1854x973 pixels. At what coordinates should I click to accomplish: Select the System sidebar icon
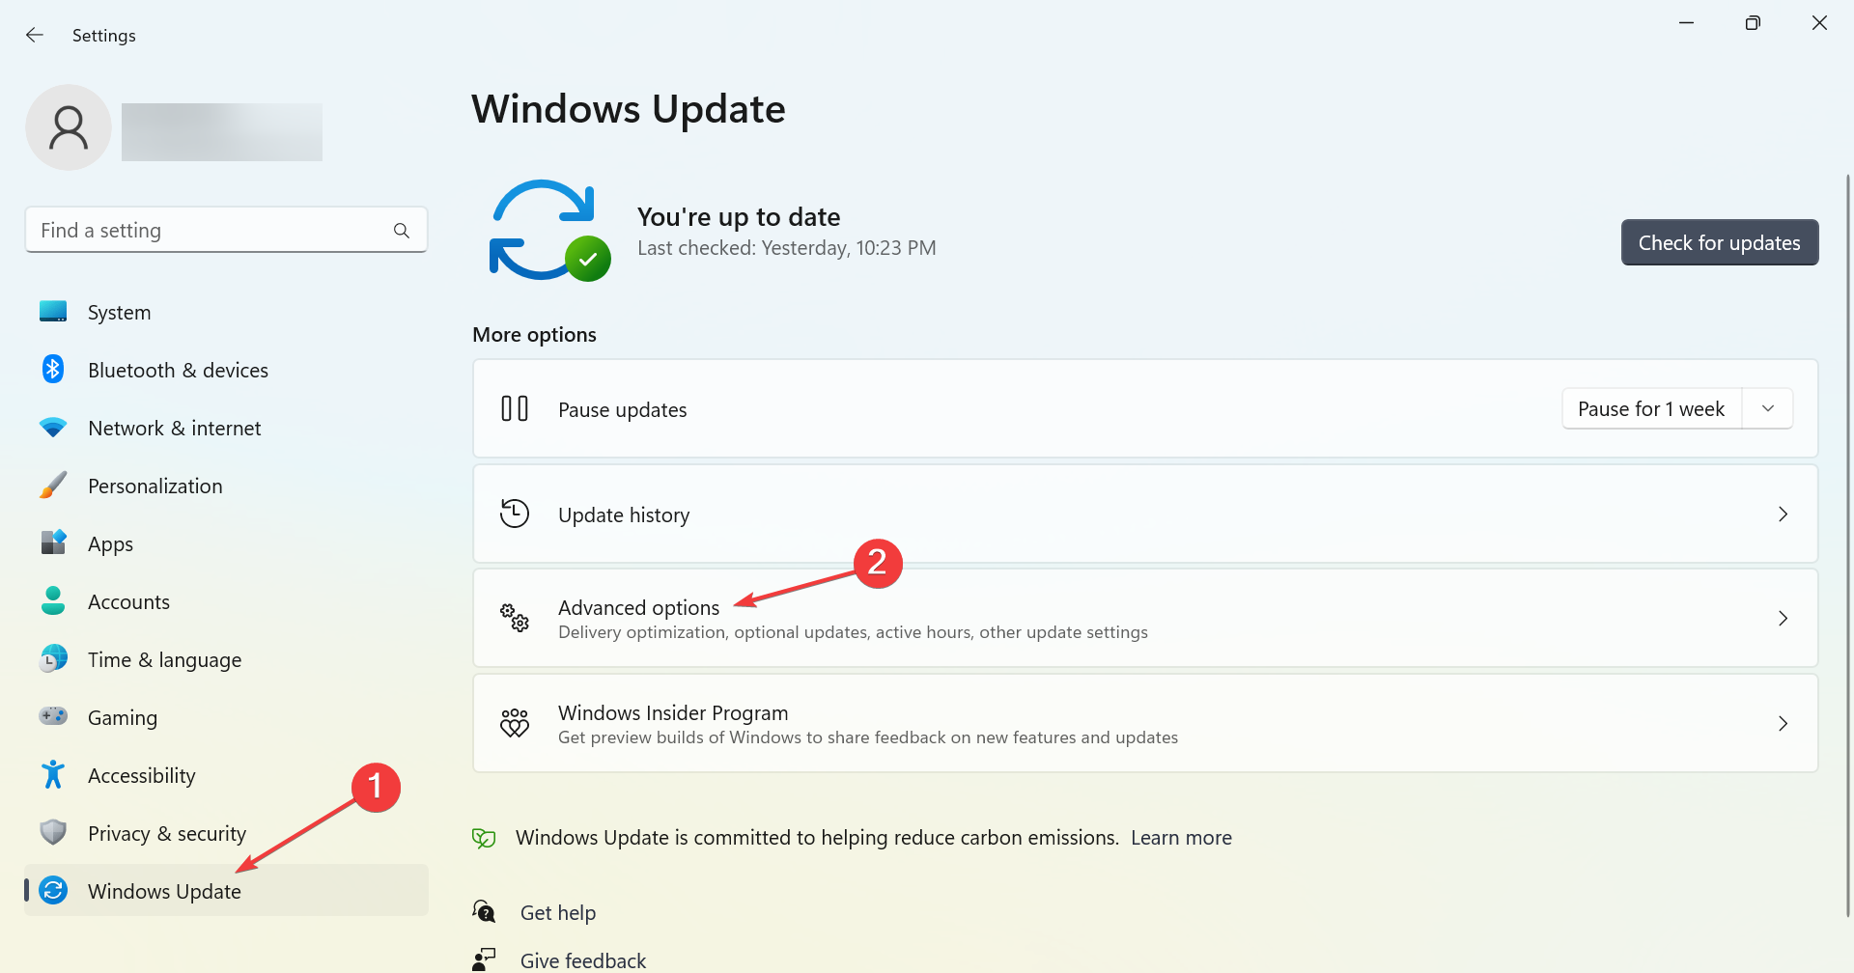coord(53,311)
